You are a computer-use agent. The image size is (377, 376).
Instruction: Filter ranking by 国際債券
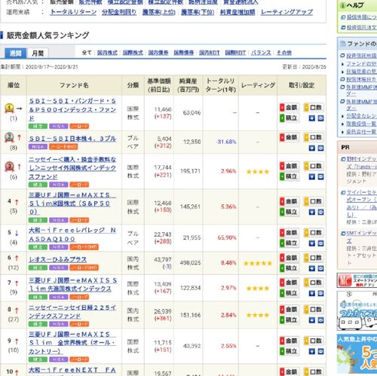click(x=184, y=53)
